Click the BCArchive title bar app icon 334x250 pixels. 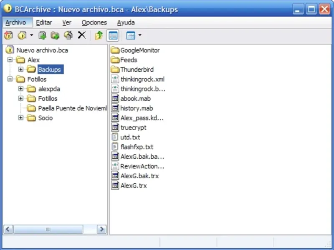coord(8,8)
